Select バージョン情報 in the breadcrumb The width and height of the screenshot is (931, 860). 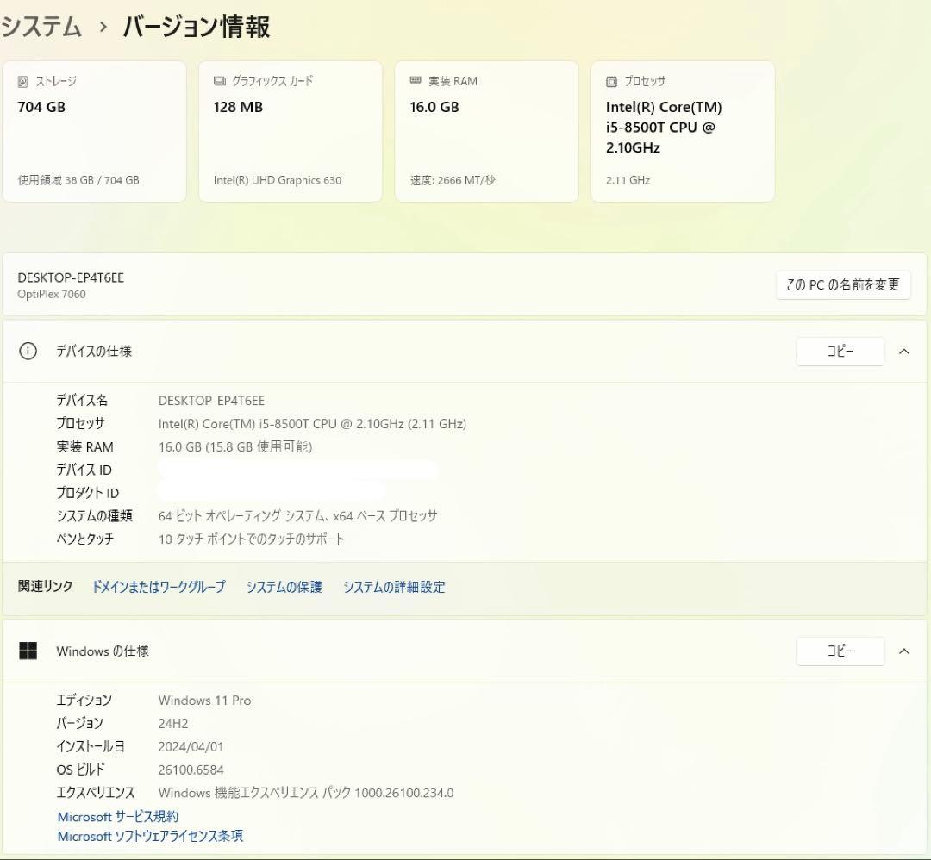point(197,27)
